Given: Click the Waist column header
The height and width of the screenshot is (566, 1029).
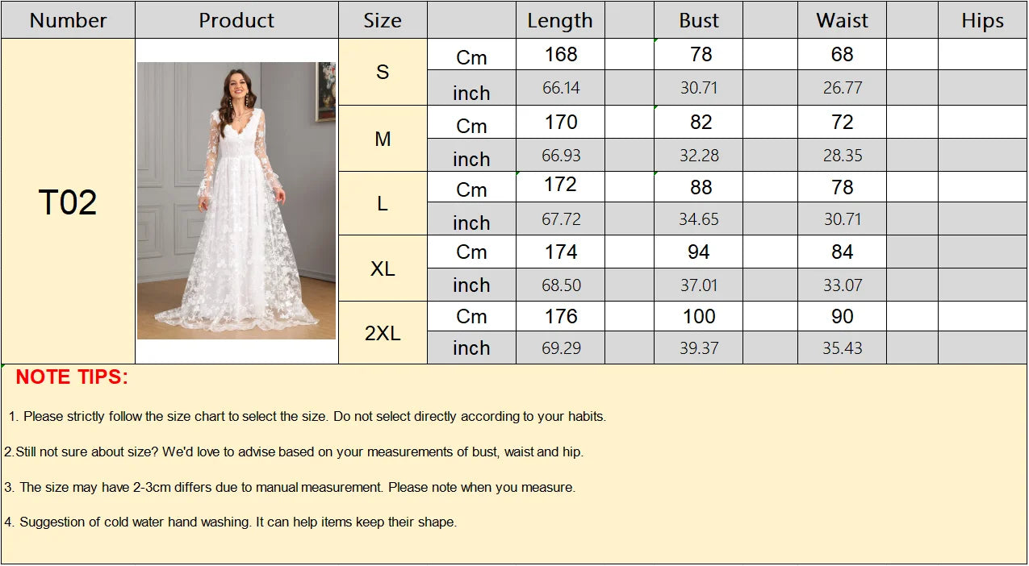Looking at the screenshot, I should (842, 20).
